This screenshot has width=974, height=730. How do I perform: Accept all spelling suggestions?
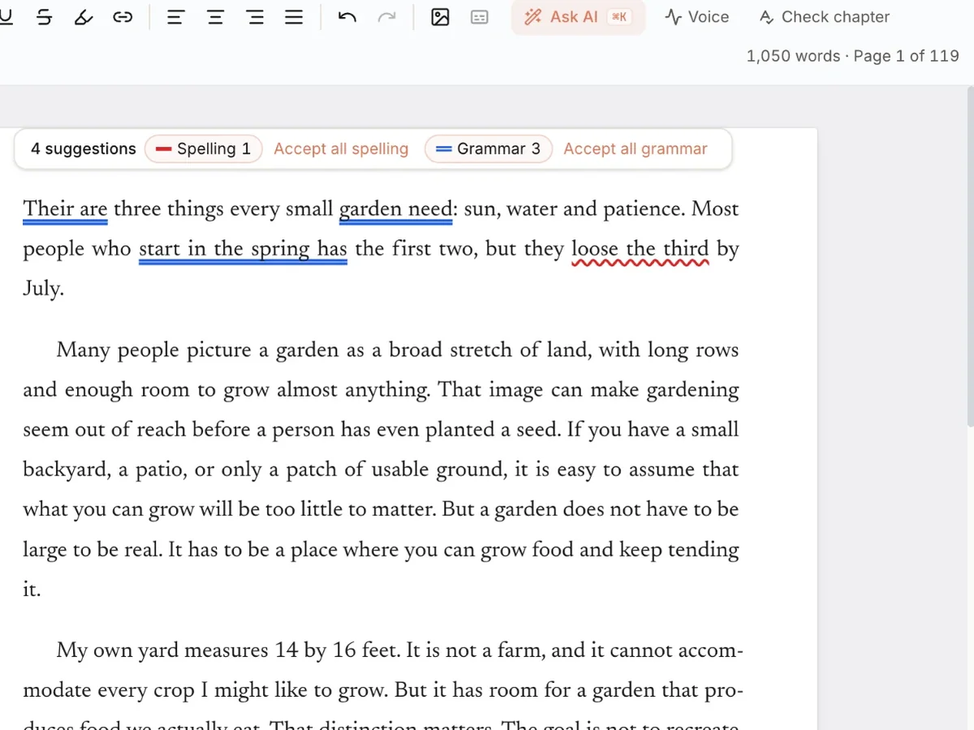tap(341, 149)
